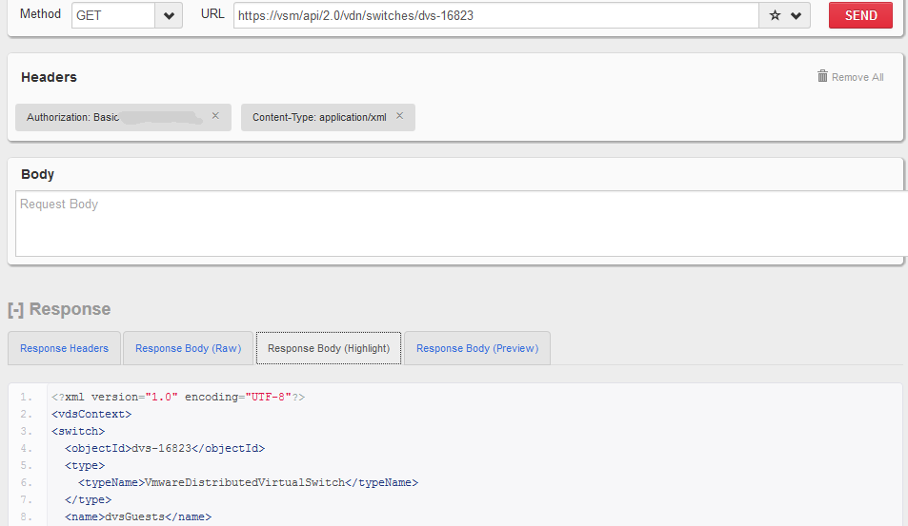Select the Response Body (Highlight) tab
The width and height of the screenshot is (908, 526).
[x=329, y=348]
